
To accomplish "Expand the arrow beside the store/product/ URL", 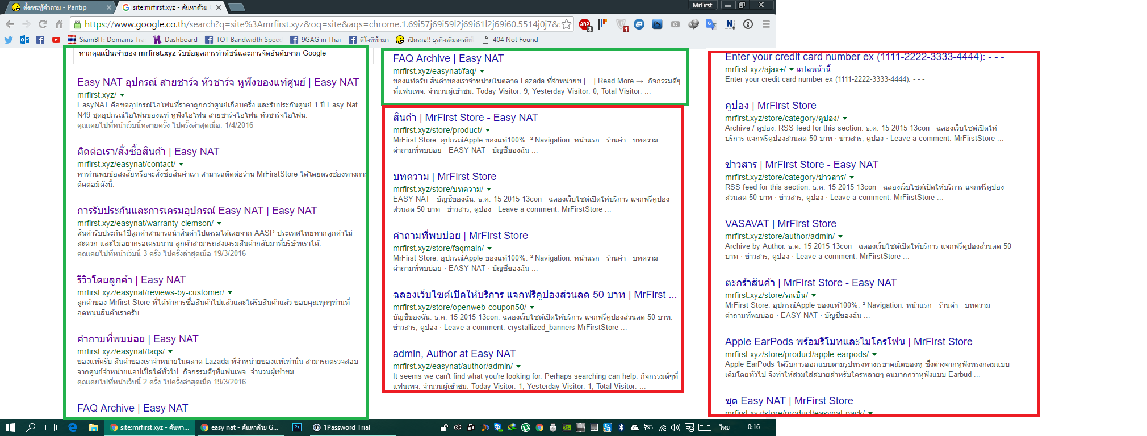I will tap(488, 131).
